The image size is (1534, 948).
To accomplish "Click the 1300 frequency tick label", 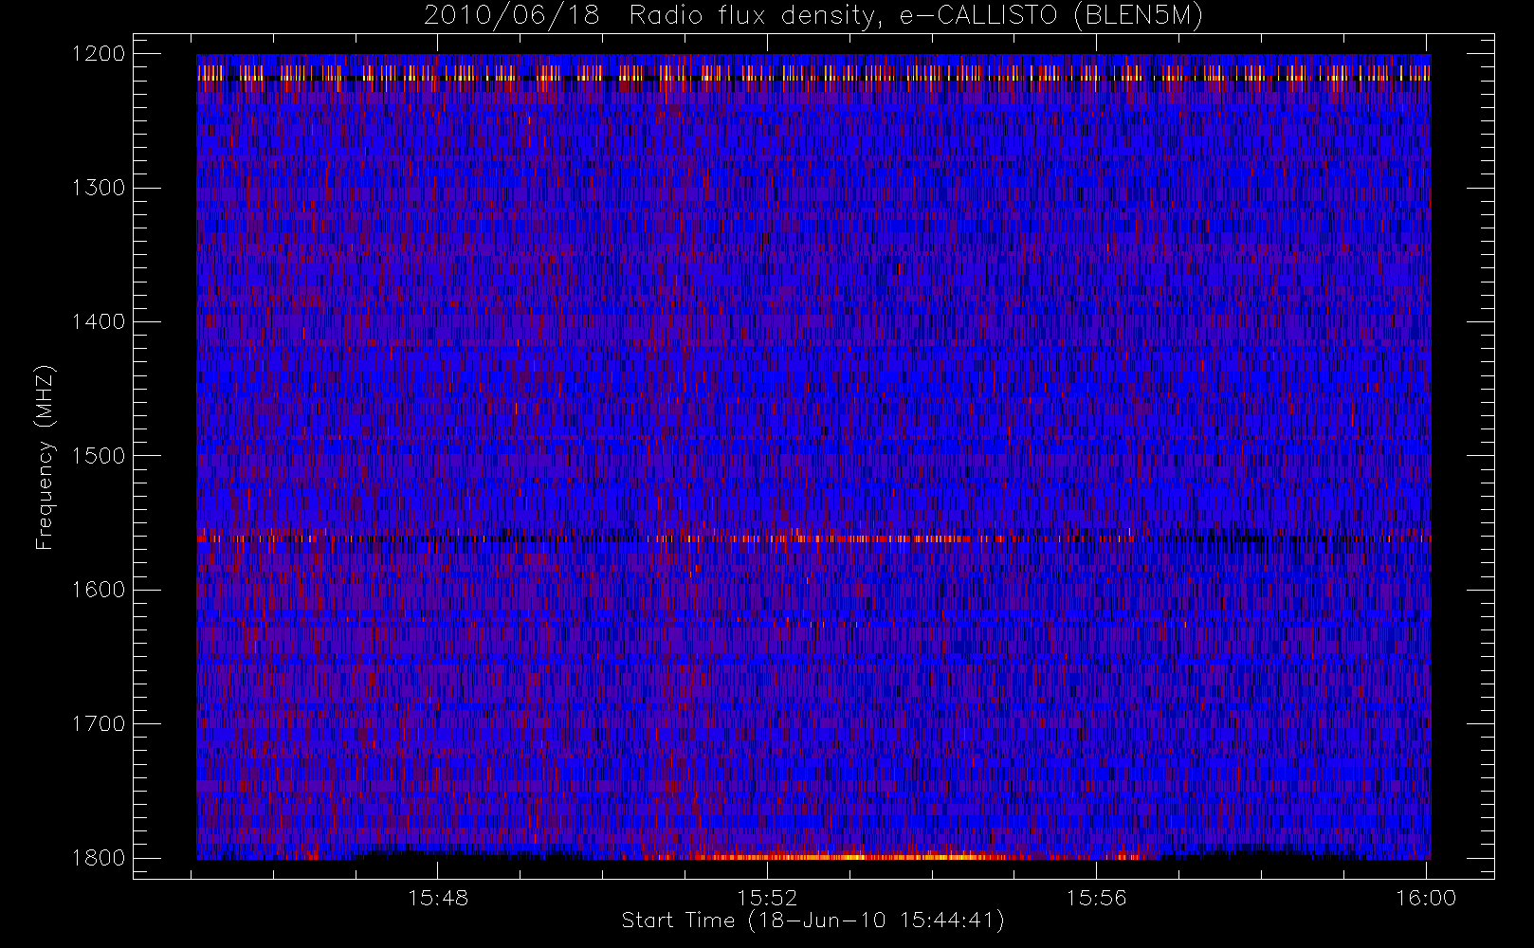I will pyautogui.click(x=99, y=188).
